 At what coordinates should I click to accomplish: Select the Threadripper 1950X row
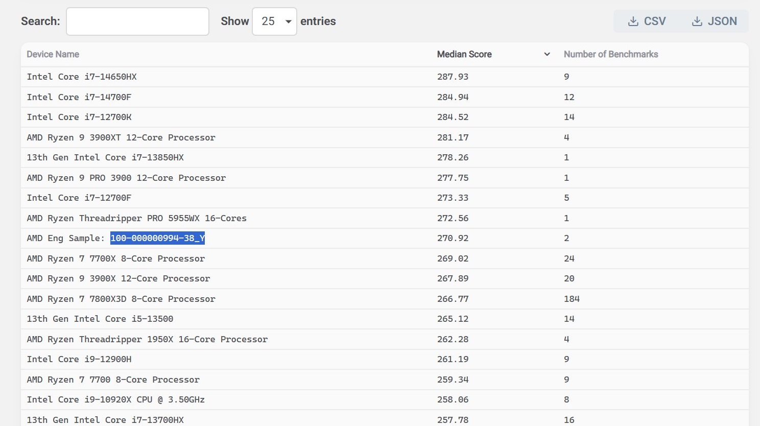(x=147, y=339)
